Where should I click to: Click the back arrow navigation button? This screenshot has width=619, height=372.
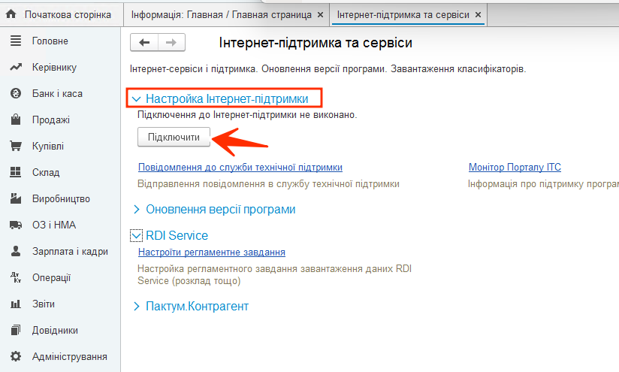tap(144, 43)
